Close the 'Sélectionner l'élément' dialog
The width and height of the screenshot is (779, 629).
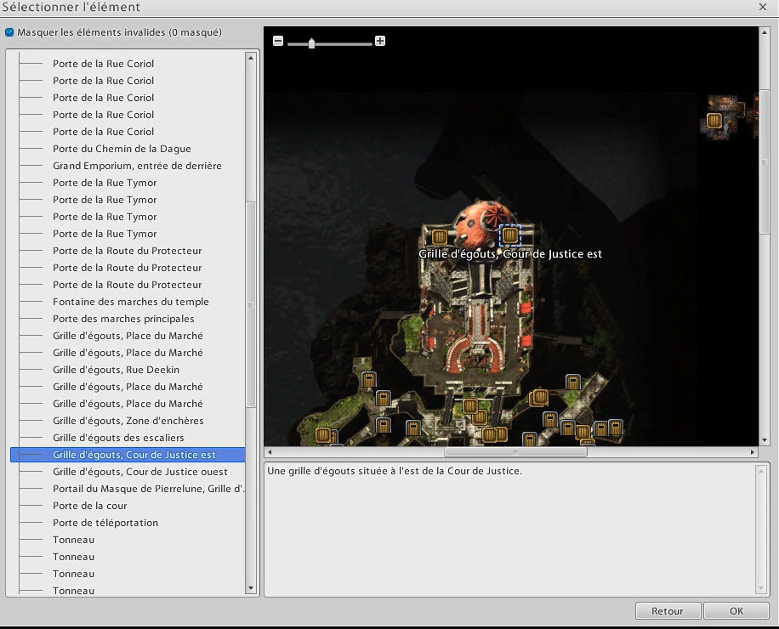[x=763, y=7]
